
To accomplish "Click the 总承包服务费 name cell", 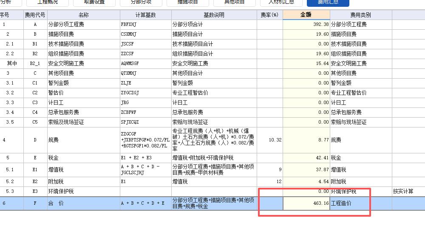I will [x=83, y=112].
